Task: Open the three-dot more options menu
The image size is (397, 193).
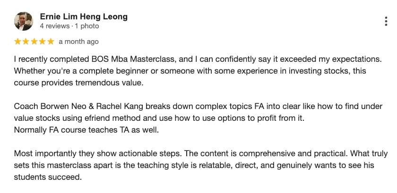Action: point(386,21)
